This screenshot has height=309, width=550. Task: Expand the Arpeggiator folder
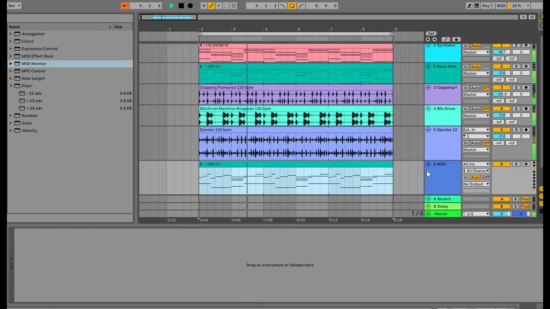coord(11,34)
